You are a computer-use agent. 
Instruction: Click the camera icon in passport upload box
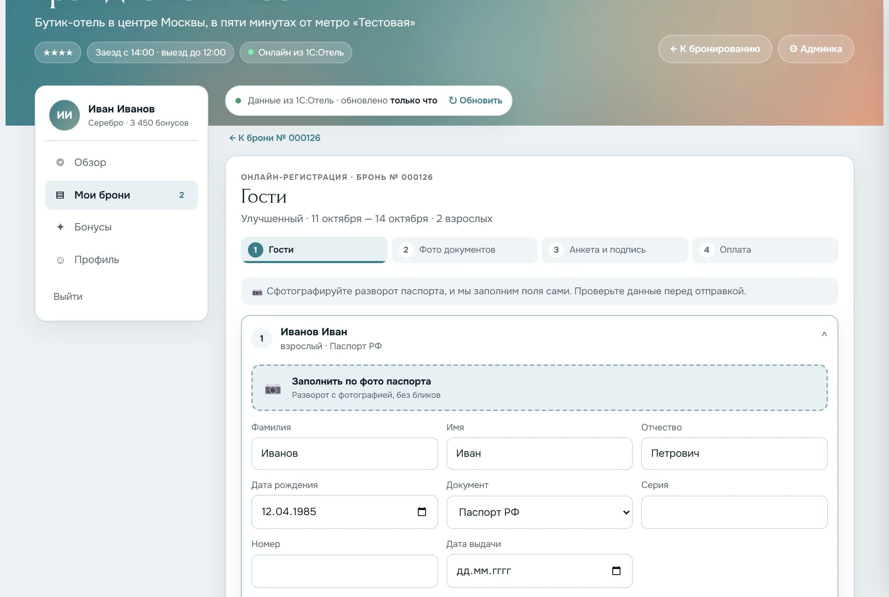[273, 389]
